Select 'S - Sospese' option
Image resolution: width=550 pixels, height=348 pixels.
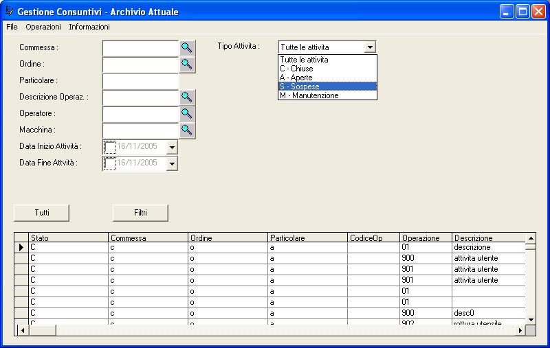pyautogui.click(x=327, y=86)
